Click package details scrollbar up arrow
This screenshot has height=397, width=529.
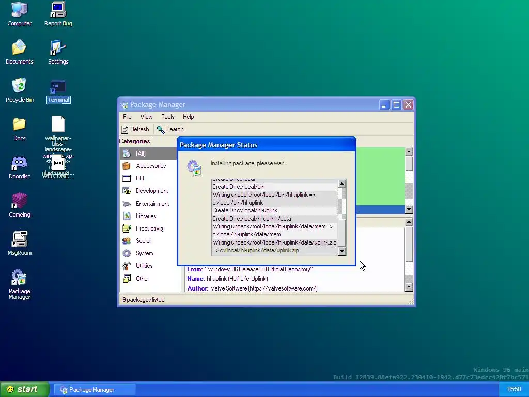tap(409, 222)
